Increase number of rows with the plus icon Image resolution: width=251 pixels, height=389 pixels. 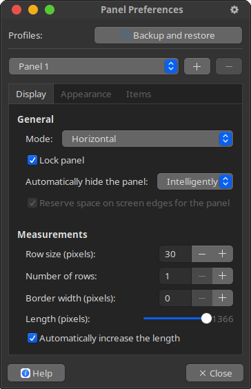[x=223, y=276]
